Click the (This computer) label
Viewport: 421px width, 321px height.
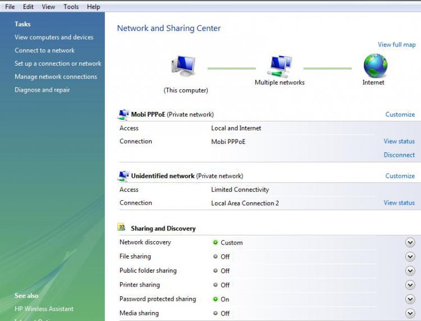click(x=186, y=91)
